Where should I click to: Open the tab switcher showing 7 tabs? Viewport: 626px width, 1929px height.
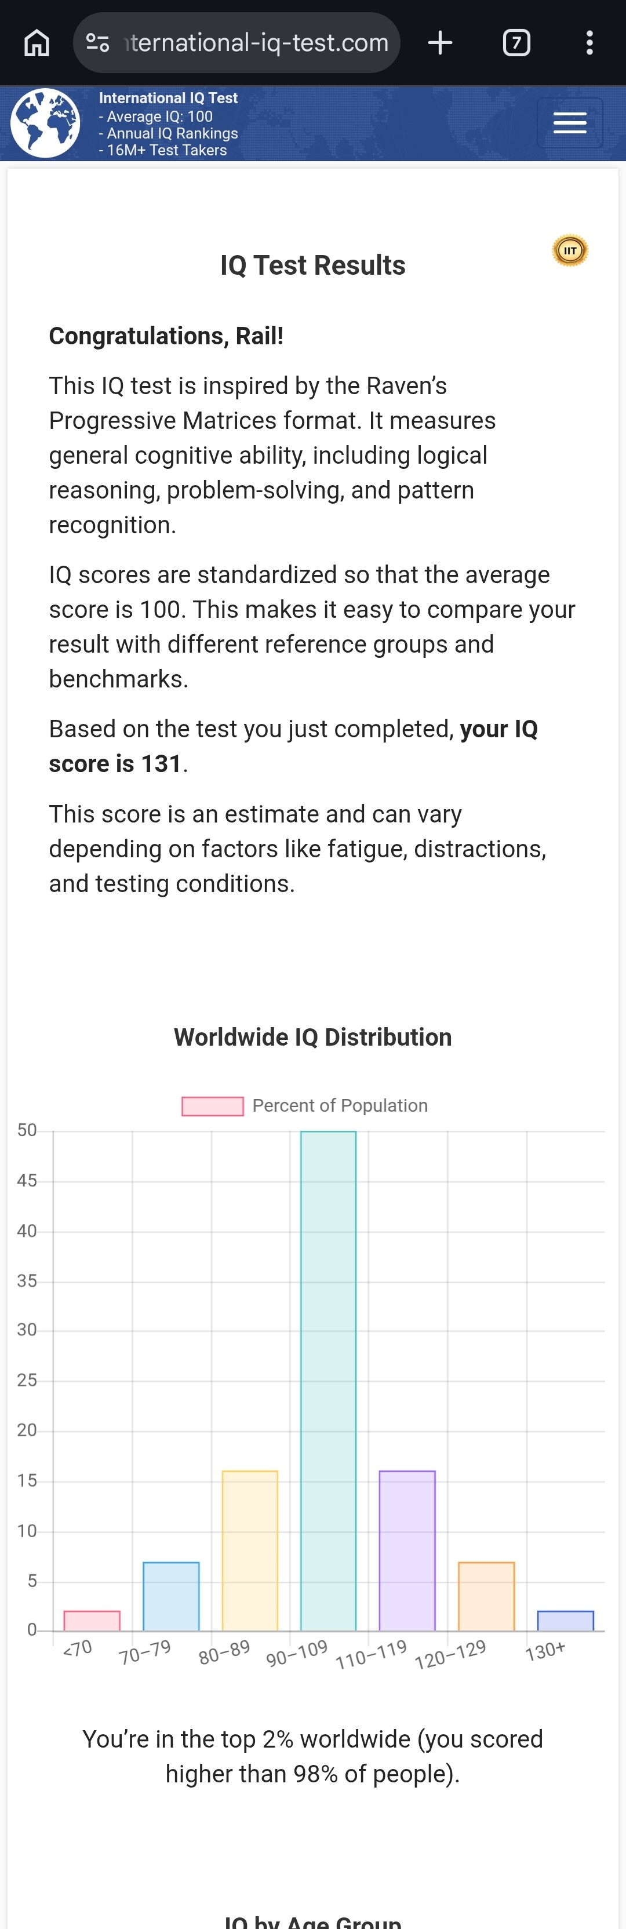click(x=516, y=43)
